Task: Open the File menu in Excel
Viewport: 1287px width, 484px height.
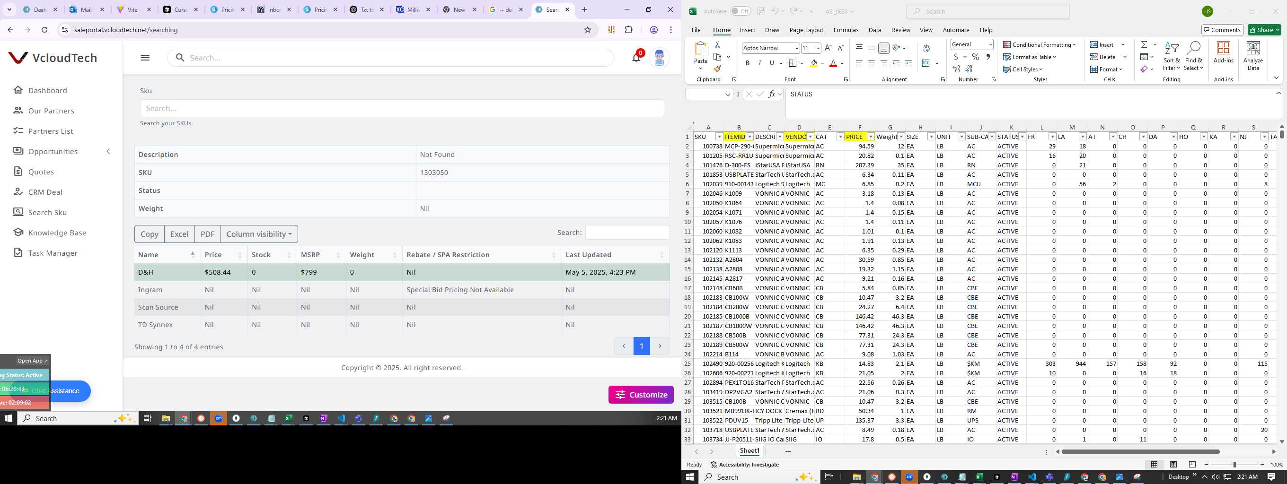Action: pyautogui.click(x=696, y=30)
